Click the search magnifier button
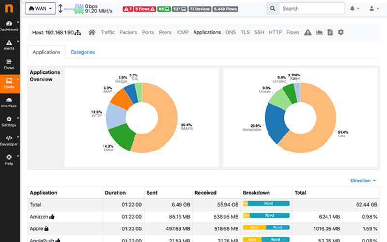 (273, 9)
